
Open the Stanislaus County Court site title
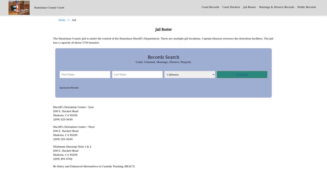49,8
